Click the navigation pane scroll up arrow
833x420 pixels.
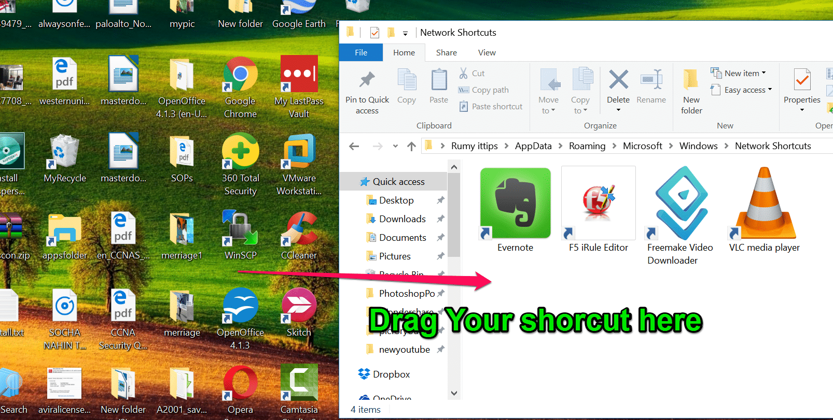click(454, 167)
